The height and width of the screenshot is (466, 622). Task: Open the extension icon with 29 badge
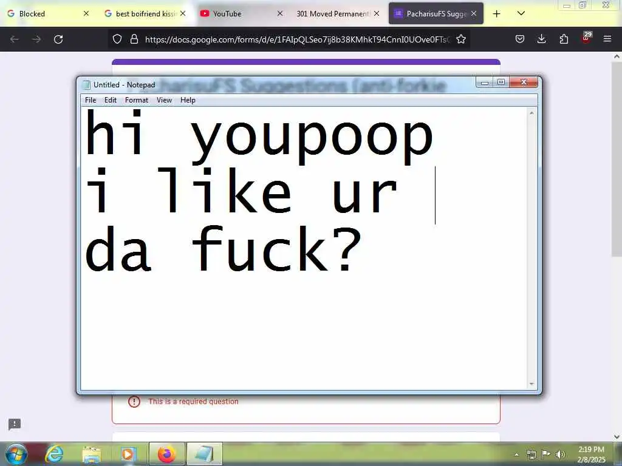tap(586, 38)
